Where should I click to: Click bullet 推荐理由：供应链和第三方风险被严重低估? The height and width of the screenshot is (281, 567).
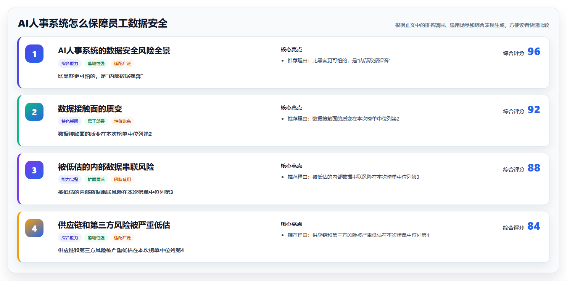358,235
